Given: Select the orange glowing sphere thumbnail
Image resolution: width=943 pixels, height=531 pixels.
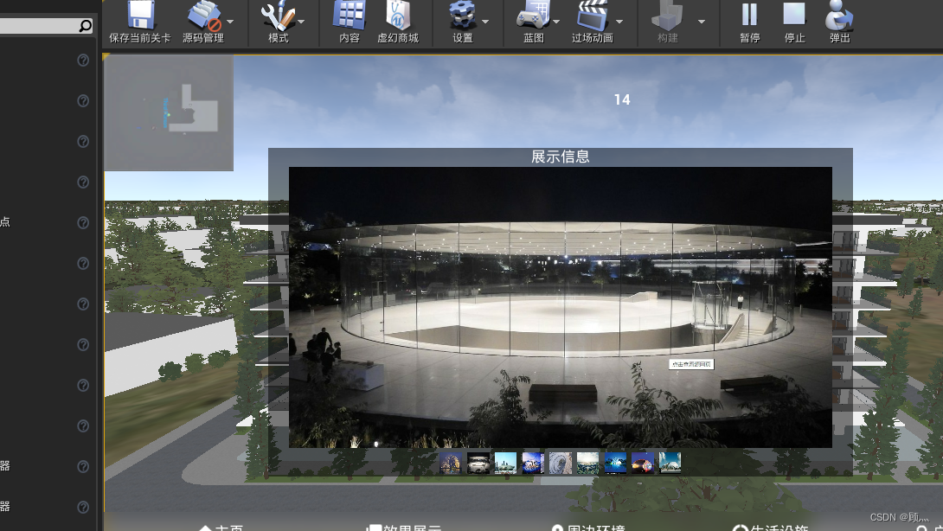Looking at the screenshot, I should pyautogui.click(x=642, y=463).
